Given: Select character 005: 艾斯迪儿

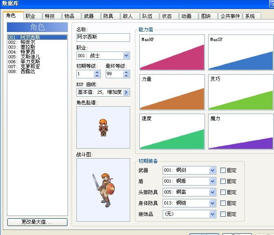Looking at the screenshot, I should (37, 57).
